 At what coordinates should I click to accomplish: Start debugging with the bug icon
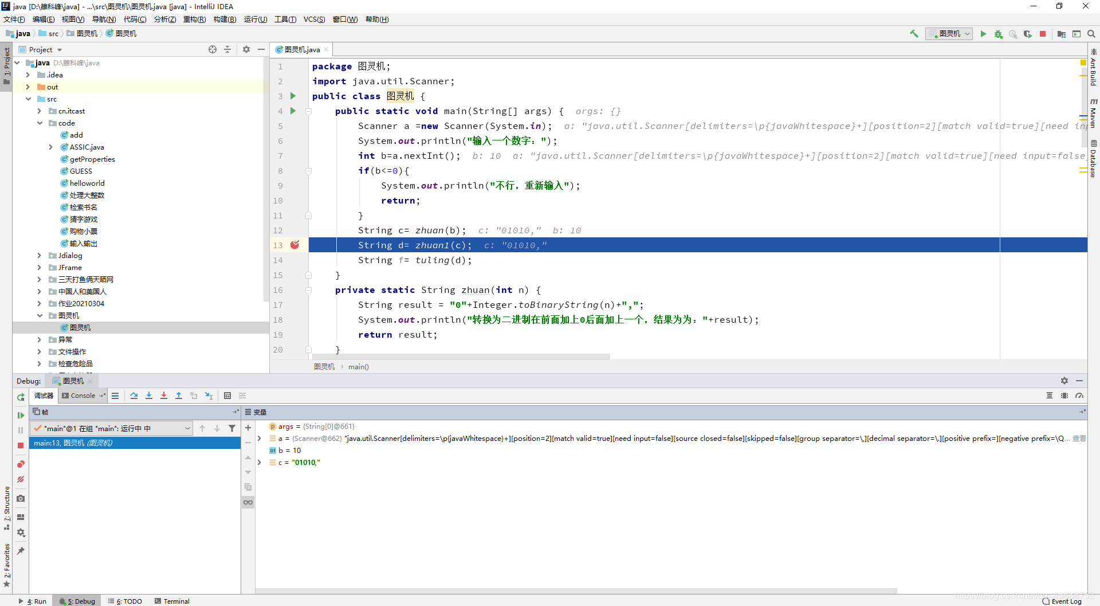(999, 34)
